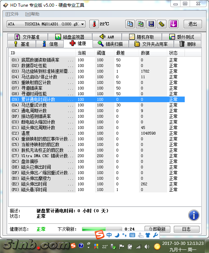Click the power plug battery tray icon
The height and width of the screenshot is (253, 209).
coord(130,247)
